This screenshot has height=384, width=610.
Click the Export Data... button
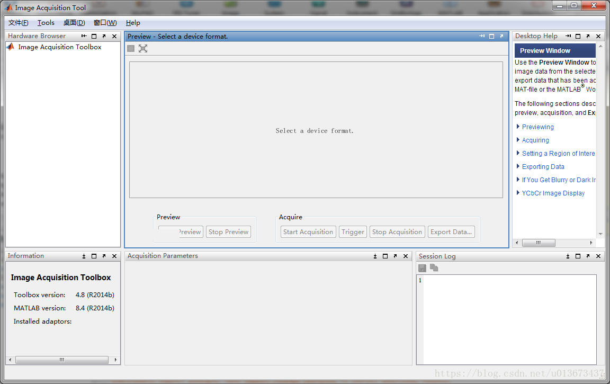451,232
